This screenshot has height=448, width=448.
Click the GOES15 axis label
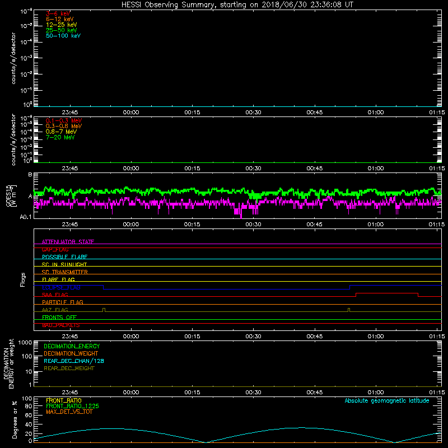(11, 196)
